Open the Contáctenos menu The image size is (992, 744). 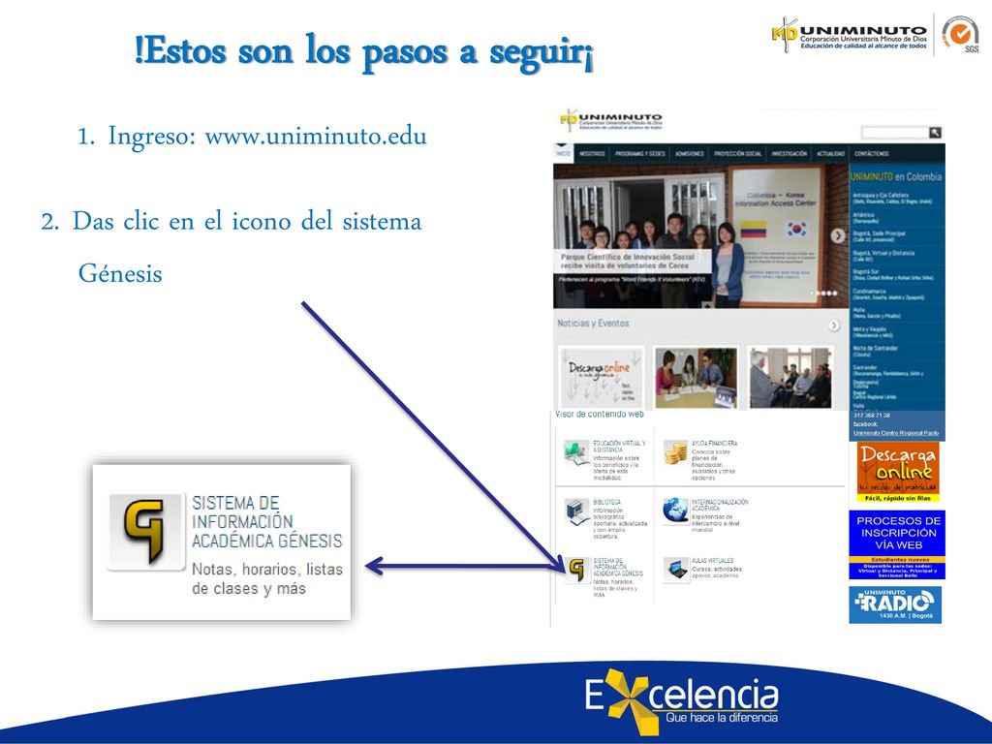(872, 154)
